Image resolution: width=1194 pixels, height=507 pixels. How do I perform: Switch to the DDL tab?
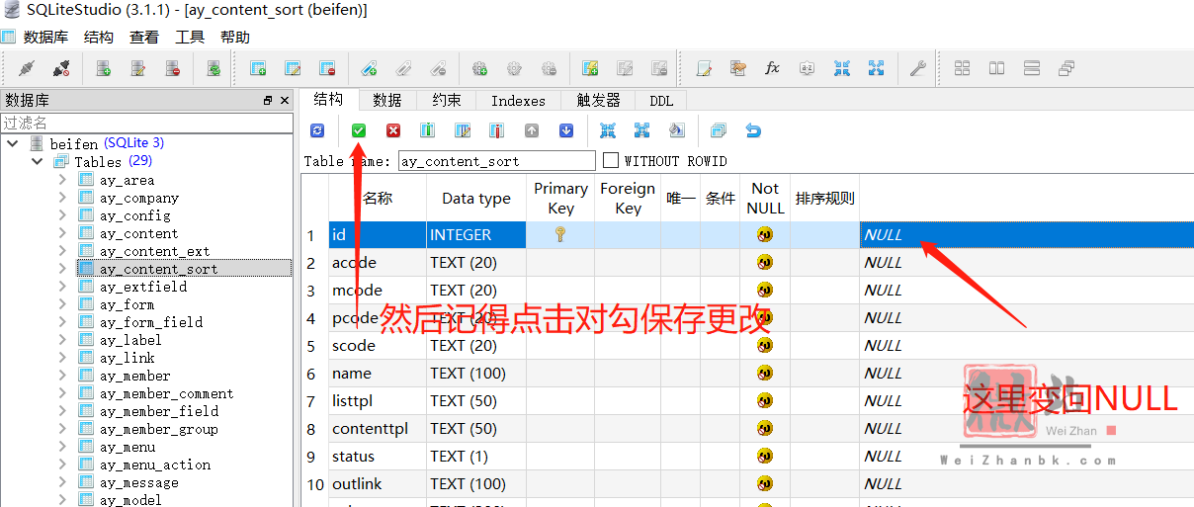coord(660,101)
